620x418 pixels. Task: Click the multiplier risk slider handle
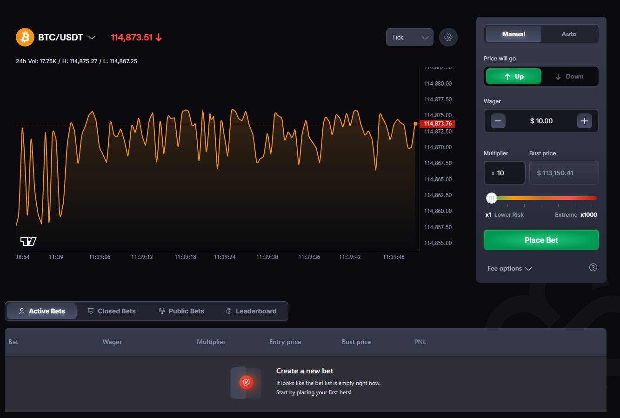(492, 198)
